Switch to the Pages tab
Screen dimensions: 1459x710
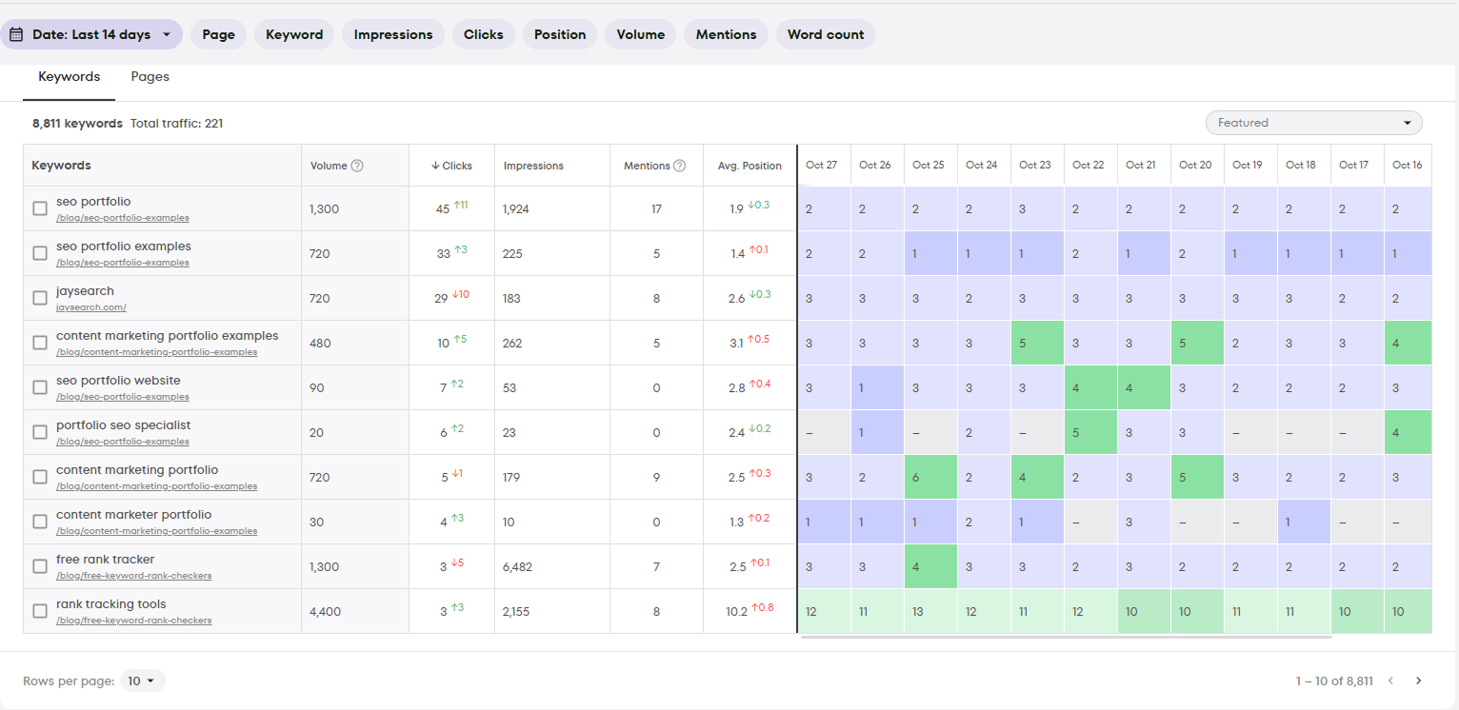tap(150, 76)
